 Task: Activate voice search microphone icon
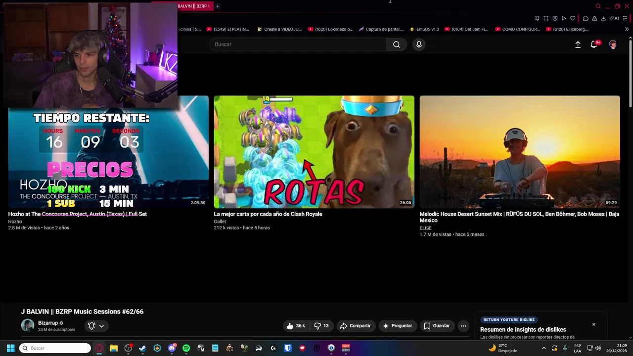tap(419, 44)
